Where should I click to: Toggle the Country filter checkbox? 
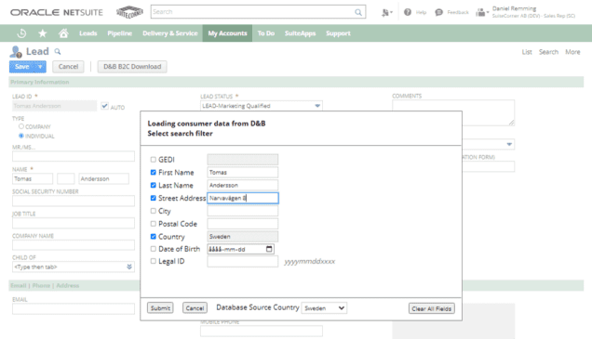pos(153,236)
